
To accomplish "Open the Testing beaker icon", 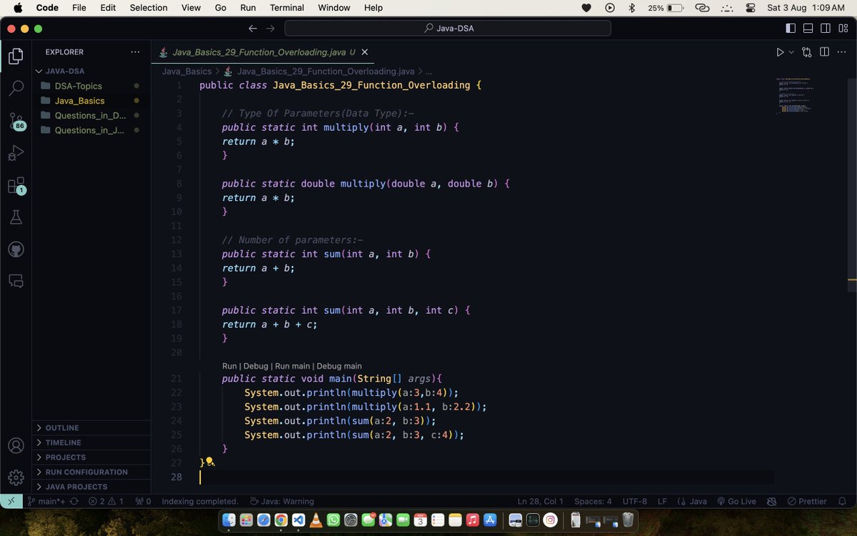I will coord(16,217).
